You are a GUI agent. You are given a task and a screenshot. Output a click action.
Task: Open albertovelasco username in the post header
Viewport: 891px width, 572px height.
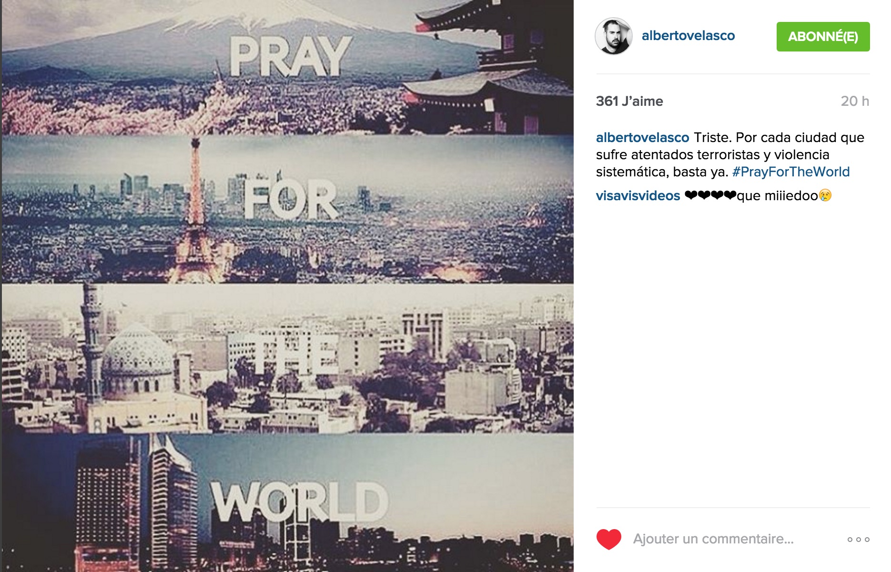(x=688, y=36)
